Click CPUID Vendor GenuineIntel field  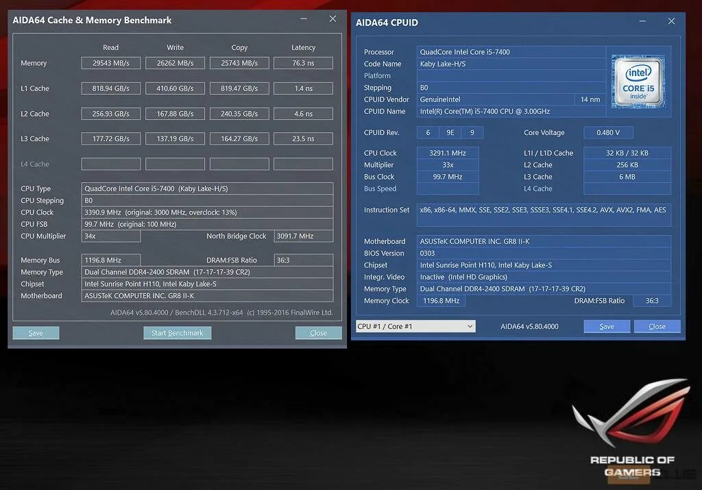[496, 99]
